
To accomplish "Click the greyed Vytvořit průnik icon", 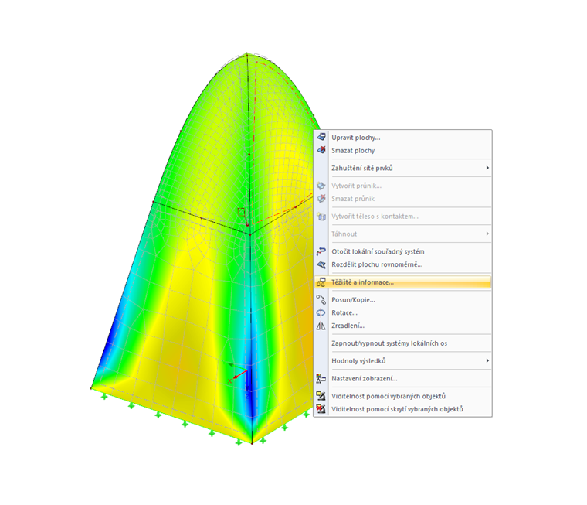I will click(x=321, y=186).
